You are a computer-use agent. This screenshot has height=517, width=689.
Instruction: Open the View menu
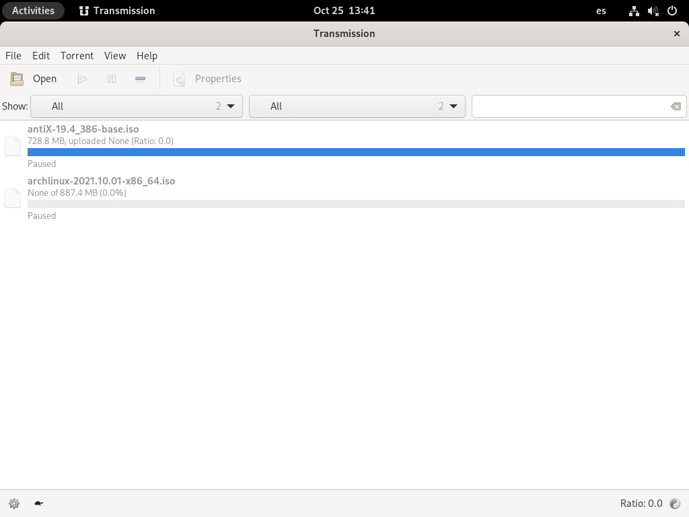coord(115,56)
